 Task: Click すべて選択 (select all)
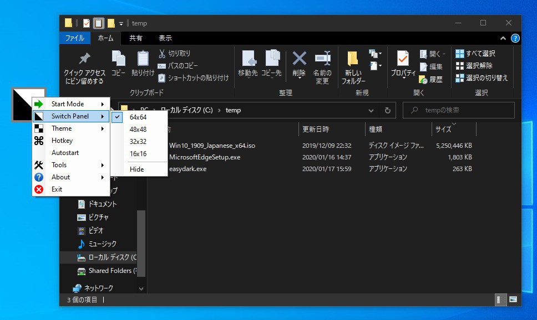click(475, 53)
